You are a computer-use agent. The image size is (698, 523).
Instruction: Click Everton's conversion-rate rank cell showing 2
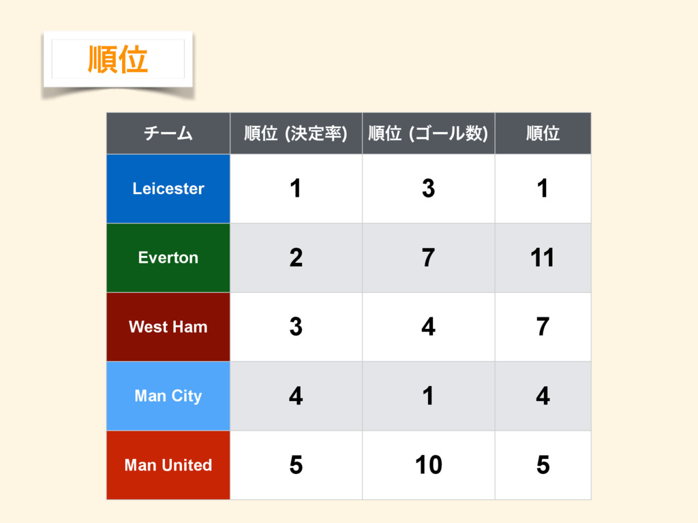pyautogui.click(x=296, y=257)
